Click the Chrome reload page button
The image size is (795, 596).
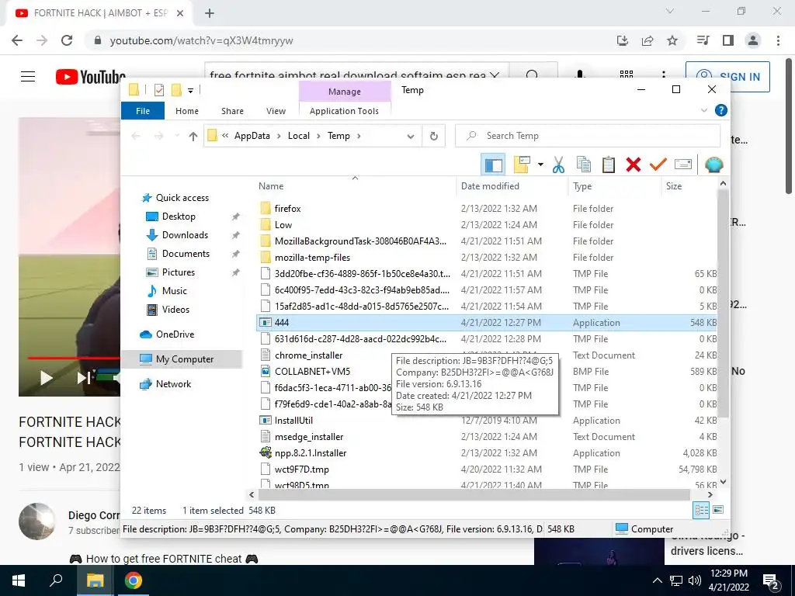[x=67, y=40]
